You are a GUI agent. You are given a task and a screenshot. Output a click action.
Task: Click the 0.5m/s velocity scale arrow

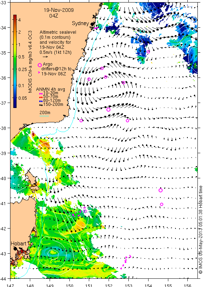point(45,57)
